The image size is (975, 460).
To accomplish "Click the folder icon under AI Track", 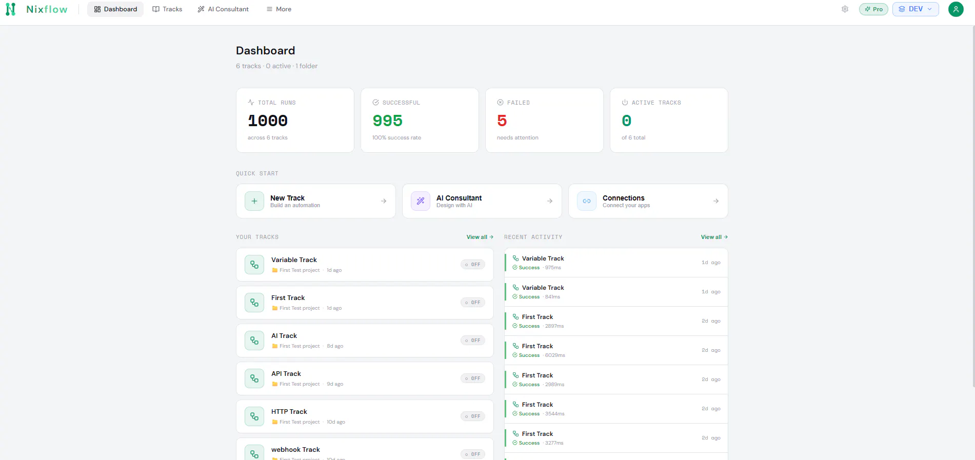I will click(x=275, y=346).
